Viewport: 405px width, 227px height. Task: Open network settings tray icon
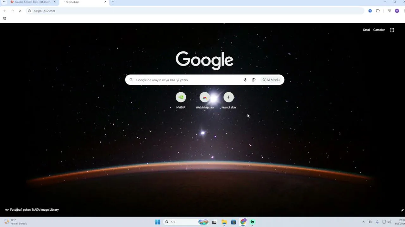click(384, 222)
